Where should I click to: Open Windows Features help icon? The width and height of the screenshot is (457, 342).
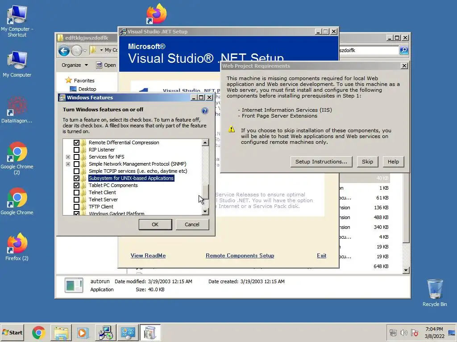205,111
